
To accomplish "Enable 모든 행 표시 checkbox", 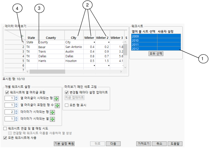I will pyautogui.click(x=66, y=105).
